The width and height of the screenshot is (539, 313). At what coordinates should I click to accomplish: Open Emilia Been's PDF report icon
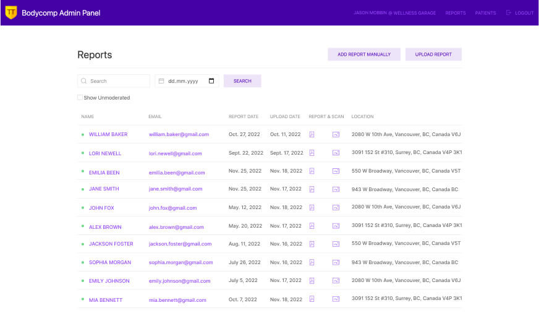312,171
